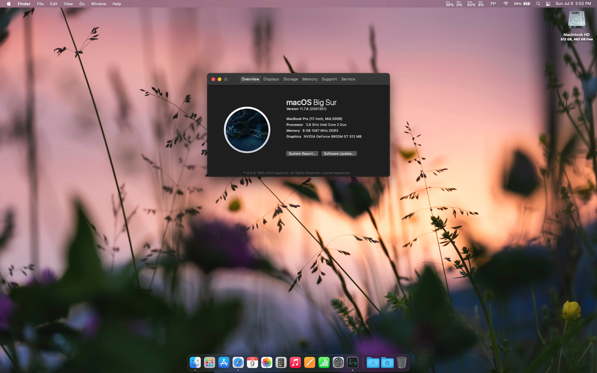
Task: Click the Big Sur artwork circle
Action: pyautogui.click(x=247, y=130)
